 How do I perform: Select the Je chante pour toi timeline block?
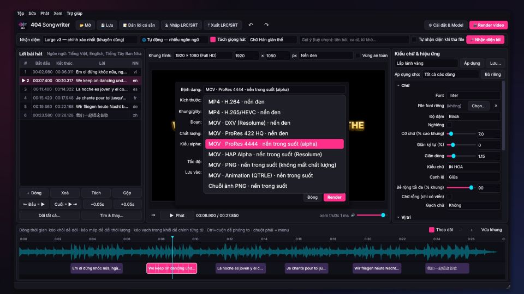(x=306, y=268)
